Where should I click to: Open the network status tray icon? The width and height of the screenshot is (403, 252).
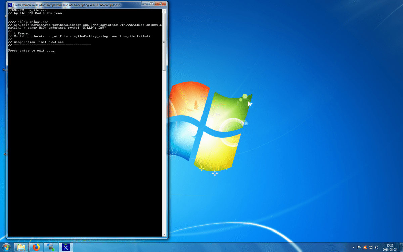coord(370,247)
